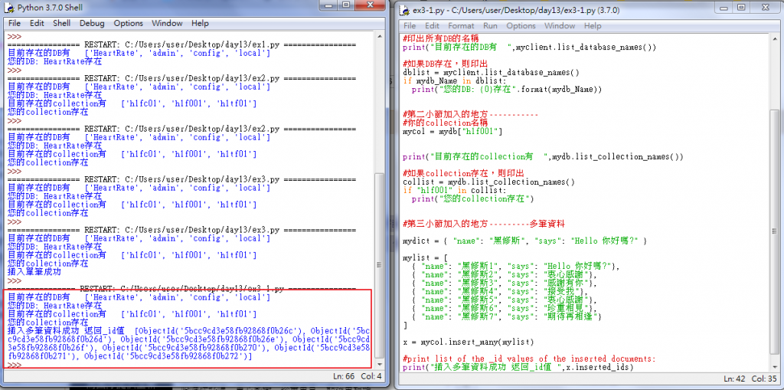Maximize the Python 3.7.0 Shell window

pyautogui.click(x=346, y=5)
